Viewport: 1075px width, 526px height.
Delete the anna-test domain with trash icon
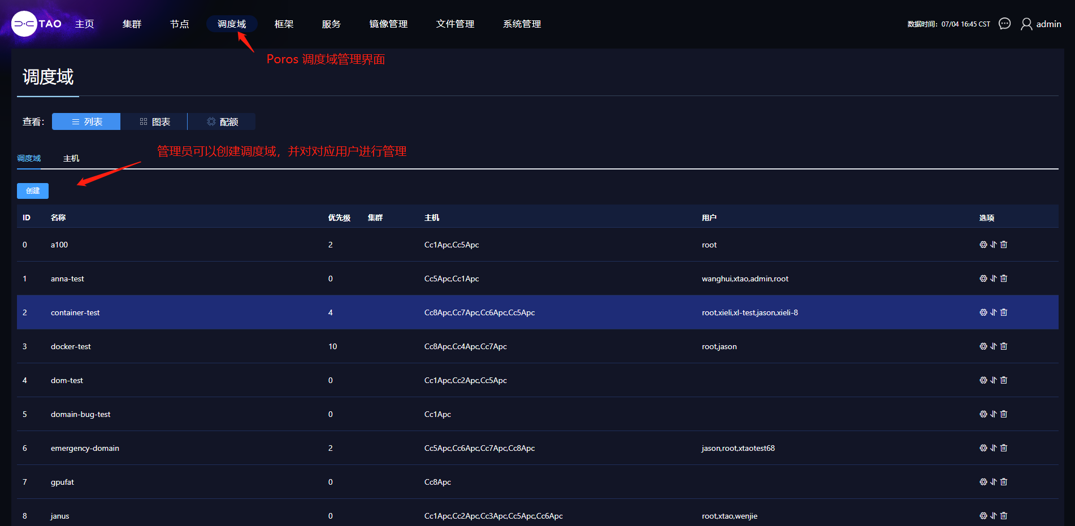pyautogui.click(x=1004, y=279)
